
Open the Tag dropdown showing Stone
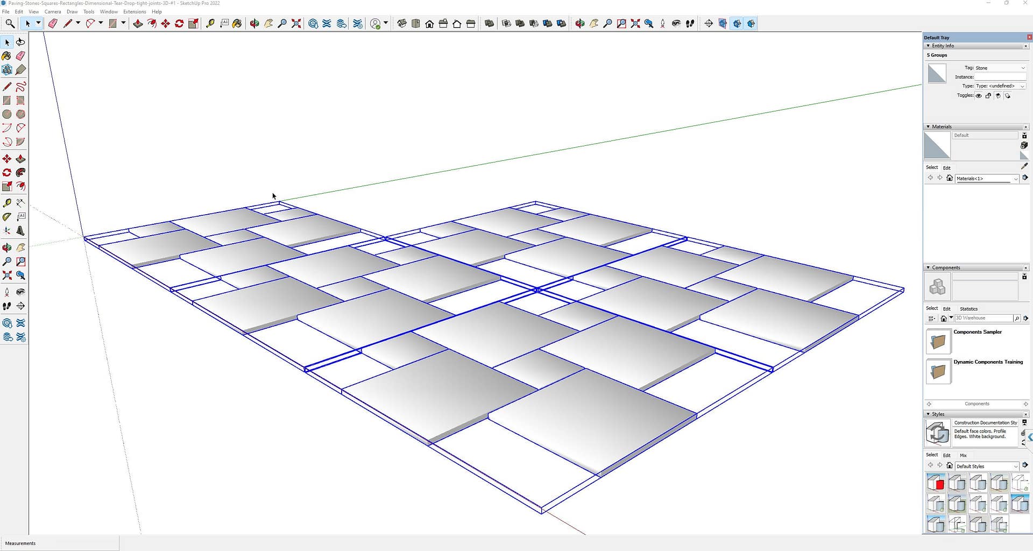[1000, 68]
